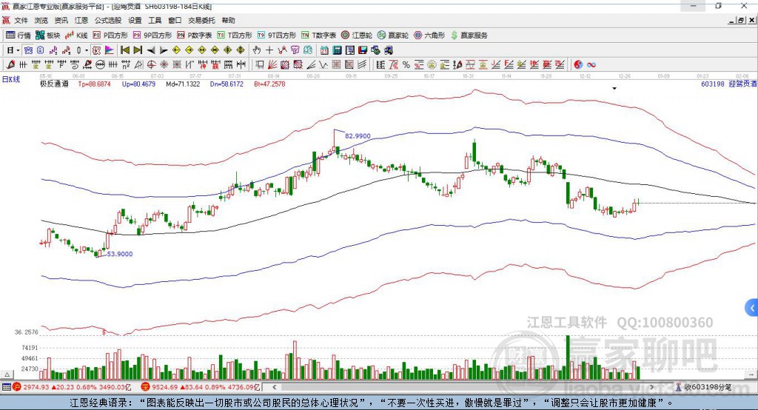Viewport: 758px width, 410px height.
Task: Open the 窗口 menu
Action: point(175,20)
